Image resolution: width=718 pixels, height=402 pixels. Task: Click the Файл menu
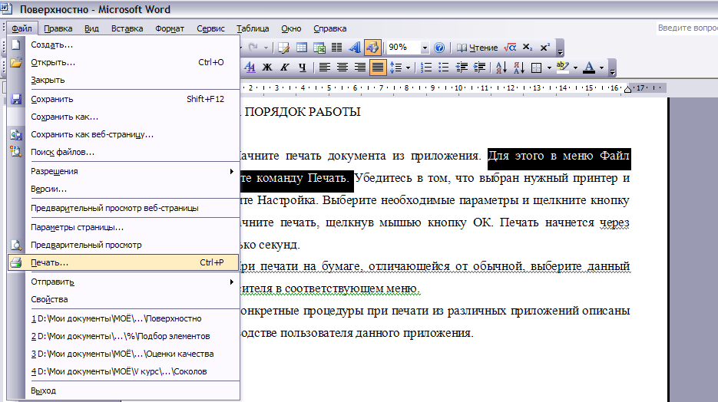pos(22,28)
